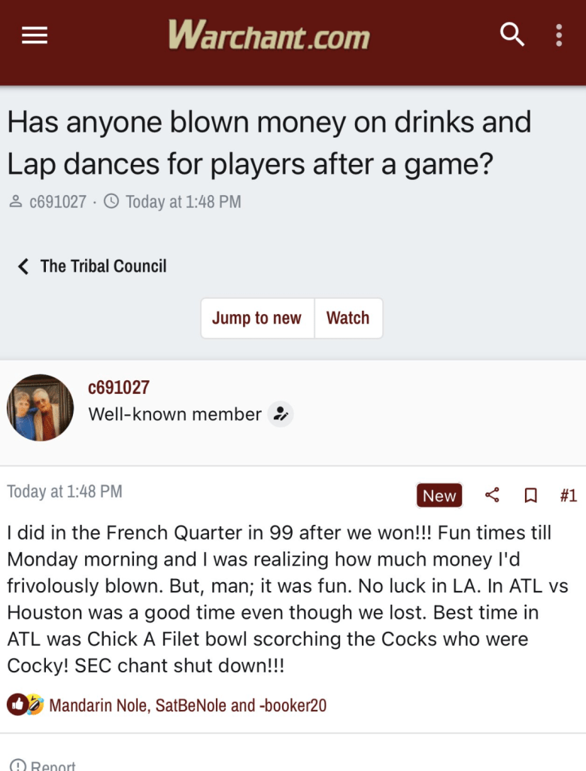This screenshot has height=771, width=586.
Task: Open c691027's profile avatar
Action: (x=41, y=407)
